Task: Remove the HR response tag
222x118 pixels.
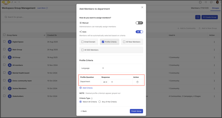Action: tap(106, 82)
